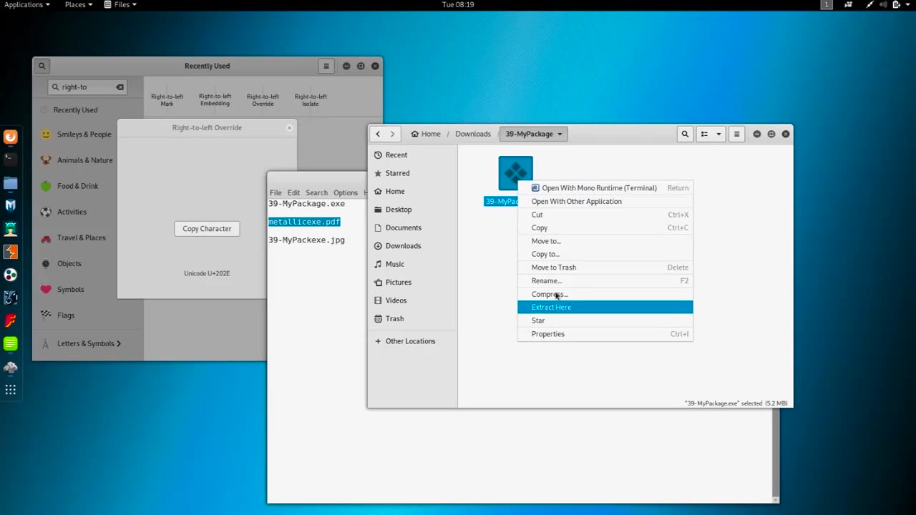Choose Extract Here from context menu
Image resolution: width=916 pixels, height=515 pixels.
(605, 307)
